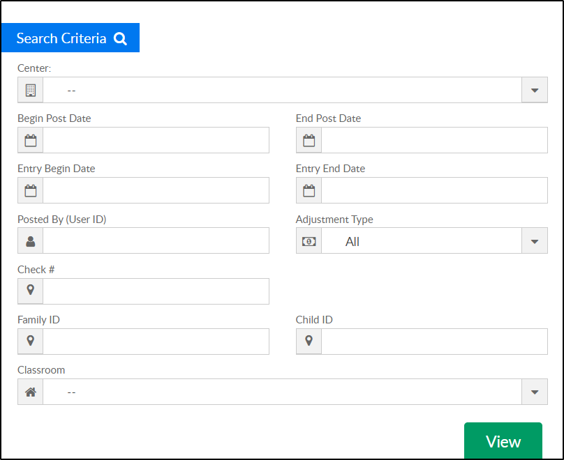Click the End Post Date calendar icon
Image resolution: width=564 pixels, height=460 pixels.
[x=309, y=140]
